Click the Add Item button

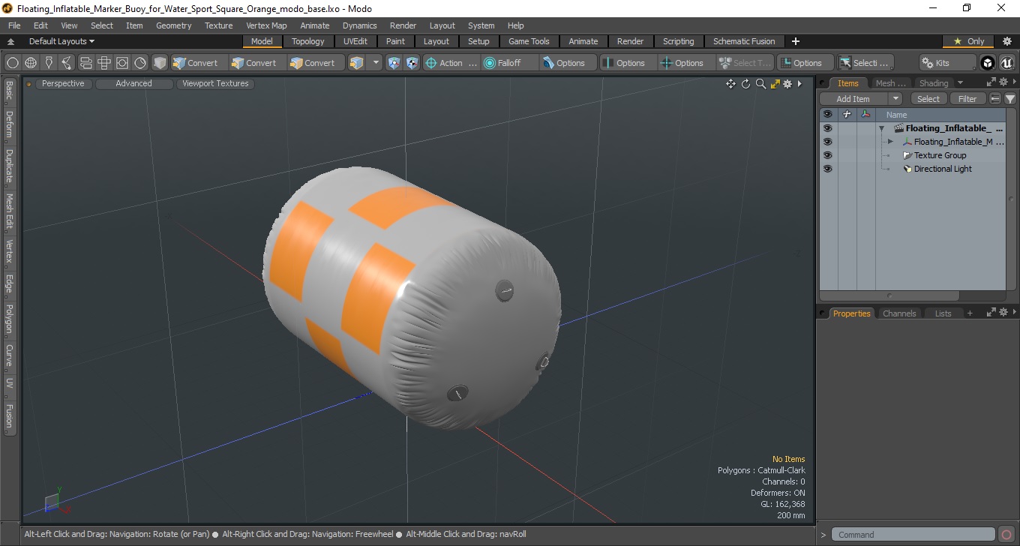[x=853, y=99]
